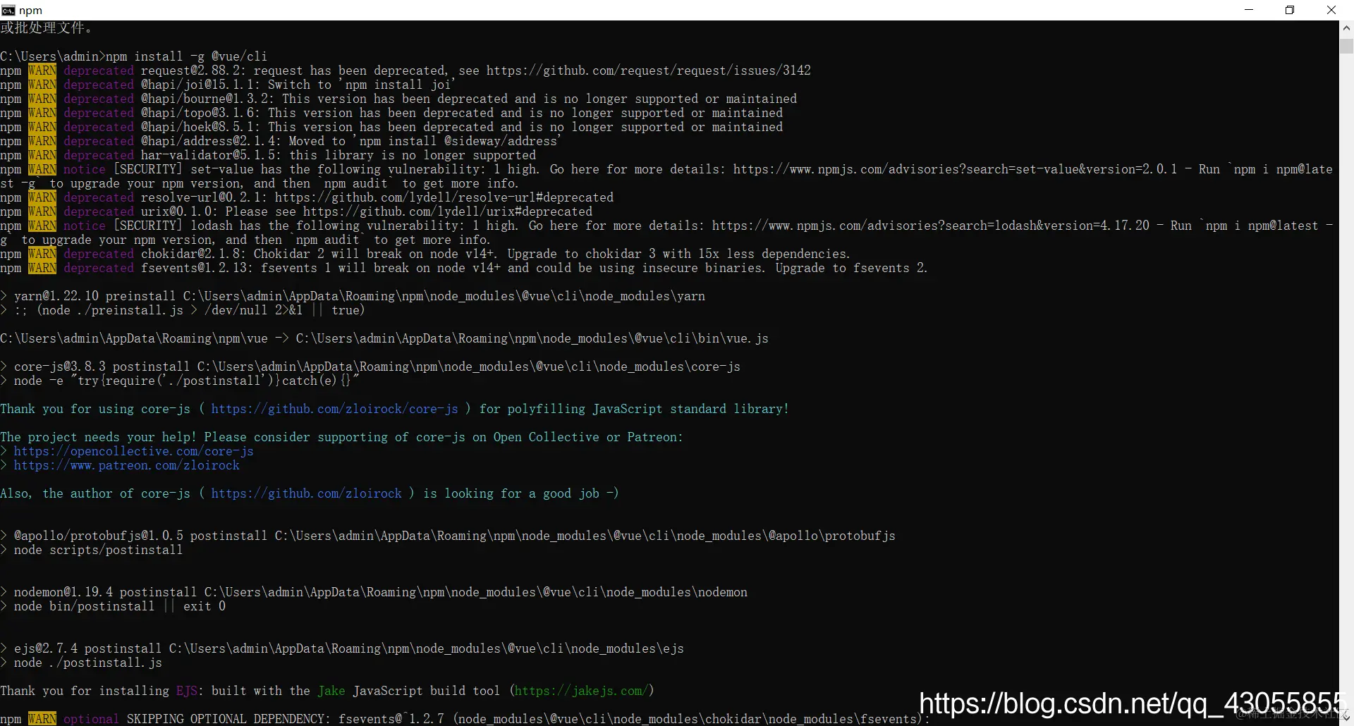Click the resolve-url#deprecated github URL
Screen dimensions: 1354x726
(444, 197)
